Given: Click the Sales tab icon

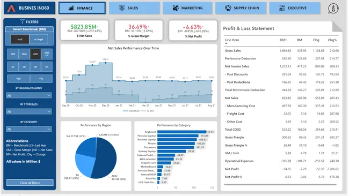Looking at the screenshot, I should click(122, 8).
